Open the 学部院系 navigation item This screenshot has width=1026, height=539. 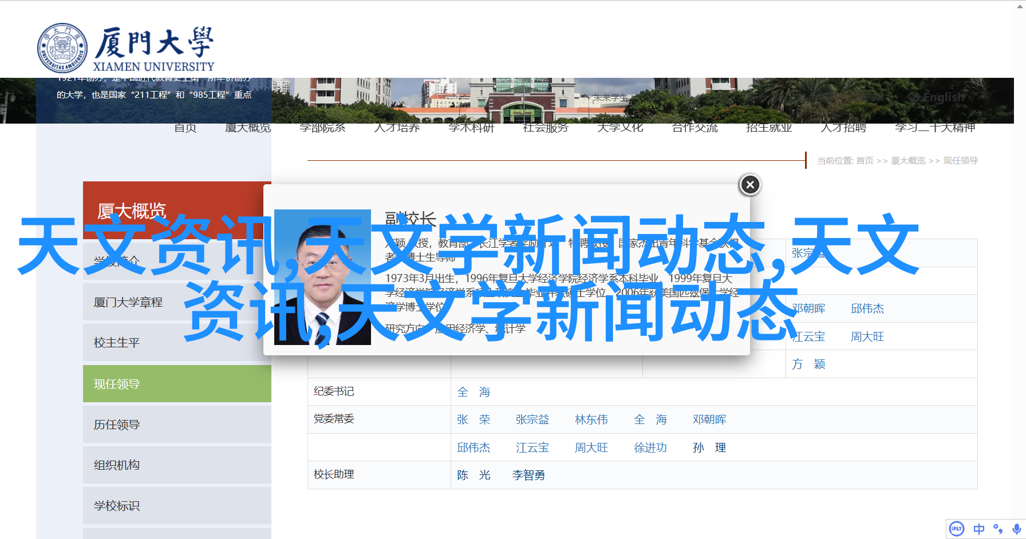[x=322, y=128]
